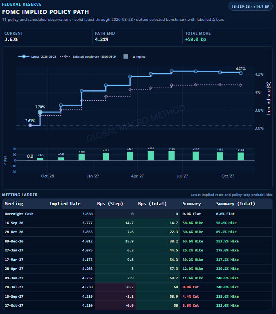Click the FOMC IMPLIED POLICY PATH title
The height and width of the screenshot is (314, 276).
[x=45, y=12]
